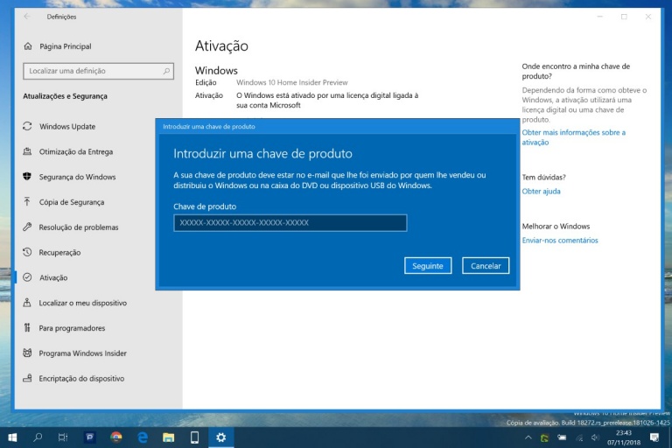
Task: Go to Windows Update settings
Action: pyautogui.click(x=67, y=127)
